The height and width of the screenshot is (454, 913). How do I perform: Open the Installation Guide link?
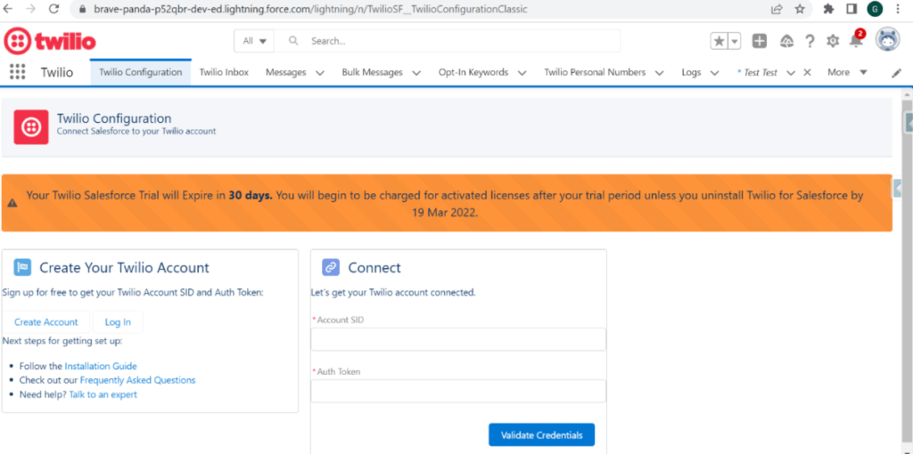(101, 366)
